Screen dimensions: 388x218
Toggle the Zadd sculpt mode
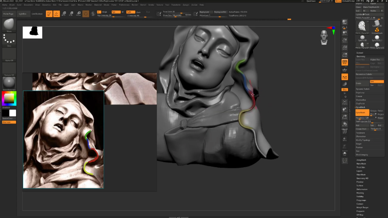130,12
